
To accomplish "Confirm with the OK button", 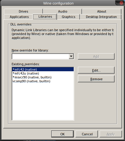I will pyautogui.click(x=62, y=134).
